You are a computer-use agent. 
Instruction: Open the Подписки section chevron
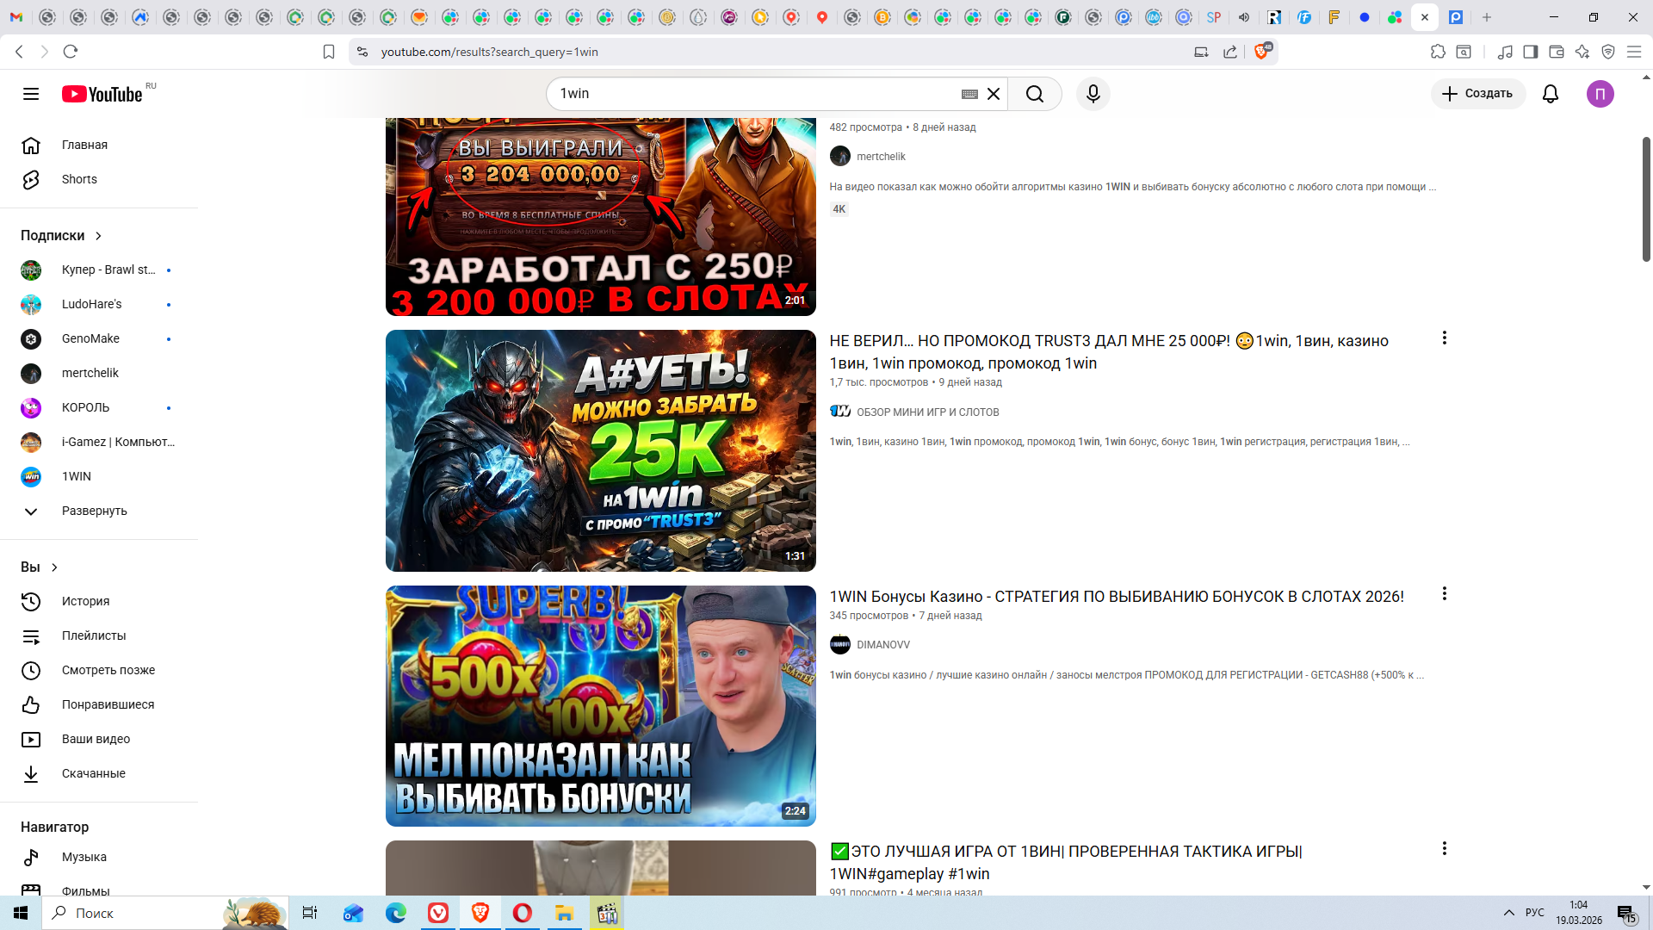[x=98, y=236]
